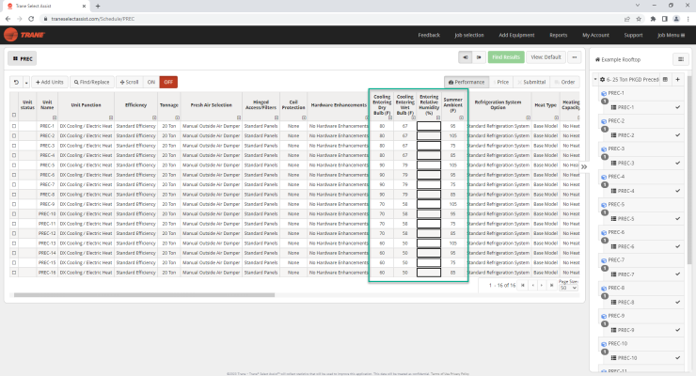The width and height of the screenshot is (696, 376).
Task: Click the count badge under PREC-7
Action: (605, 268)
